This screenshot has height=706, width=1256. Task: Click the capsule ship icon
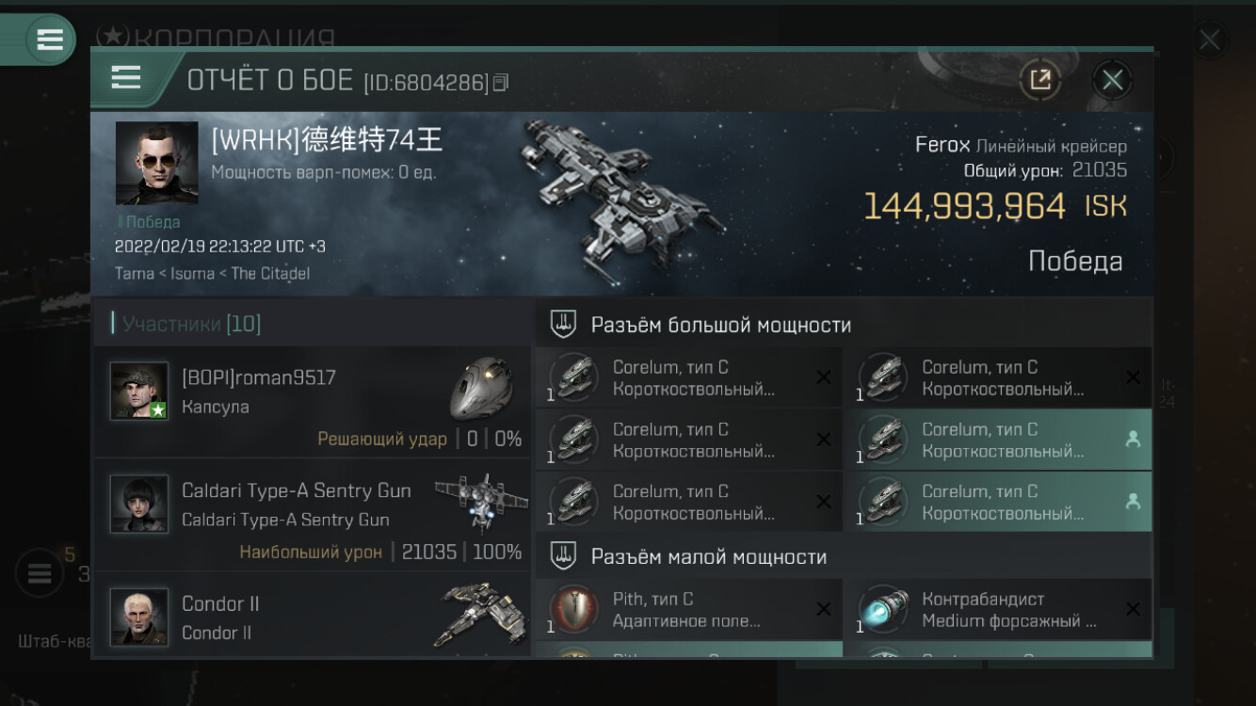coord(481,389)
